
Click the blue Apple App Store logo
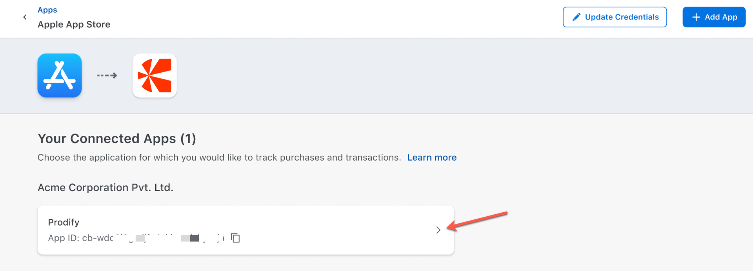(x=60, y=75)
